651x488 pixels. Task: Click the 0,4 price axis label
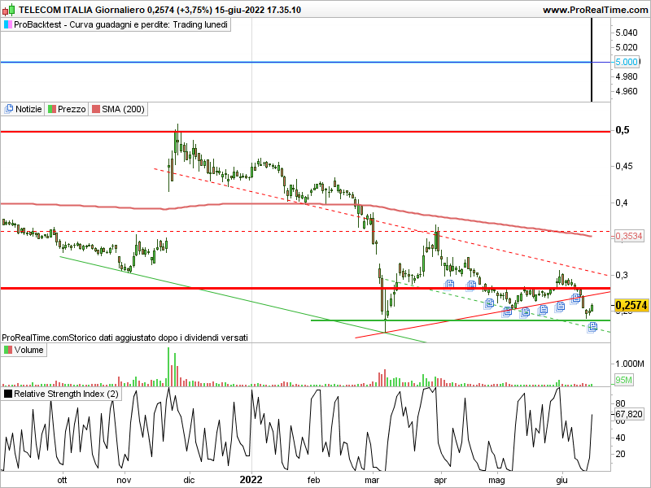tap(622, 203)
